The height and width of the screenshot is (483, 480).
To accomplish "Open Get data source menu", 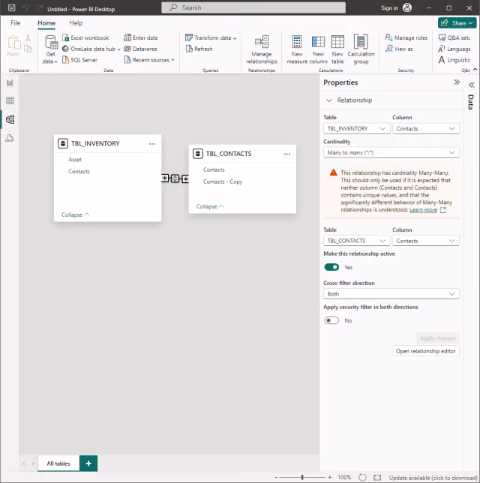I will (50, 49).
